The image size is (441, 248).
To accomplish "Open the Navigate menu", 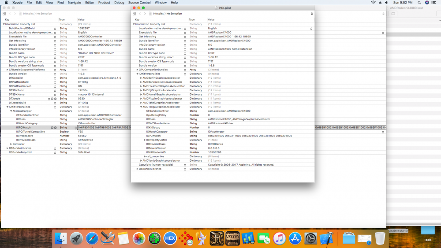I will [x=75, y=3].
